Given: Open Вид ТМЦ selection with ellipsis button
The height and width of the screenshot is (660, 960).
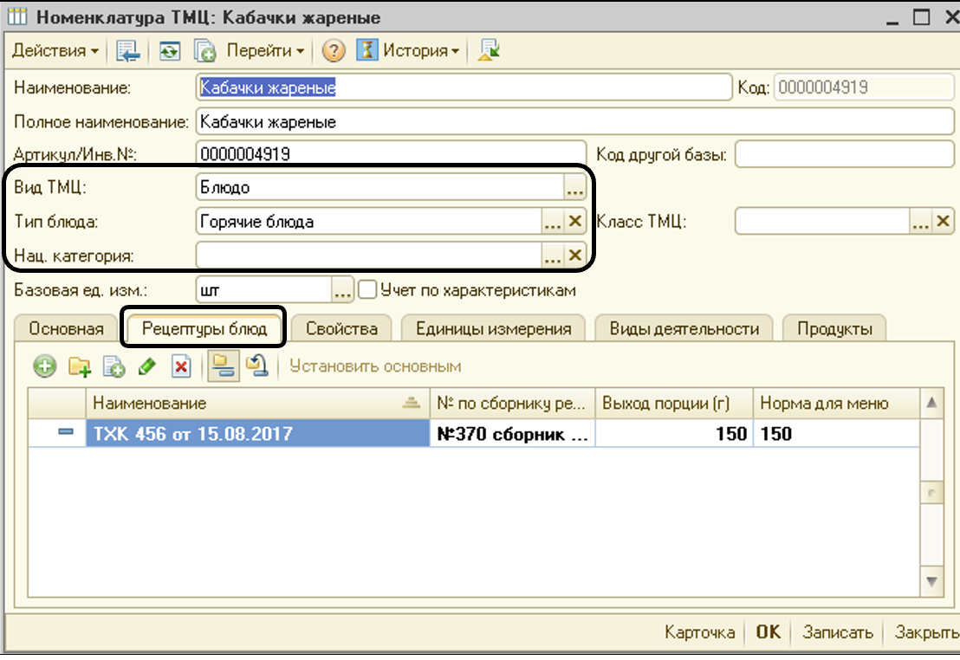Looking at the screenshot, I should pos(575,187).
